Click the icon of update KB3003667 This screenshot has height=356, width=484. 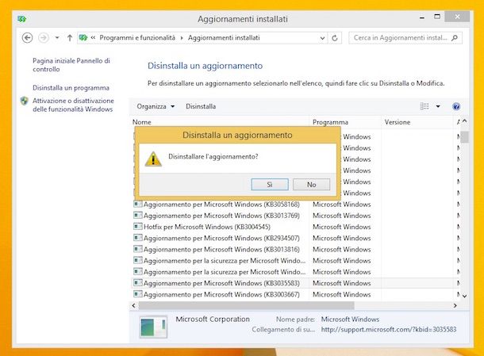pos(138,294)
